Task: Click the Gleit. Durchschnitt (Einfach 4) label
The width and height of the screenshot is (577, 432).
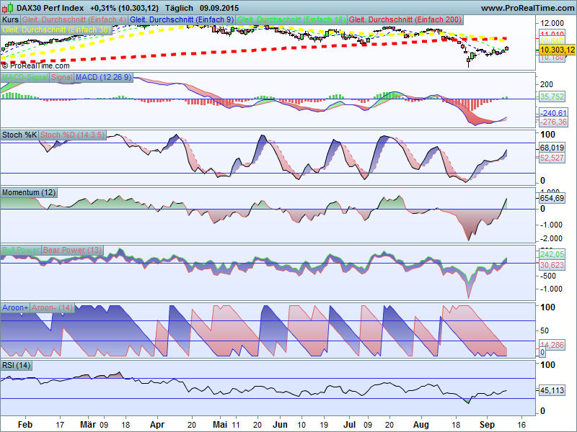Action: click(x=74, y=20)
